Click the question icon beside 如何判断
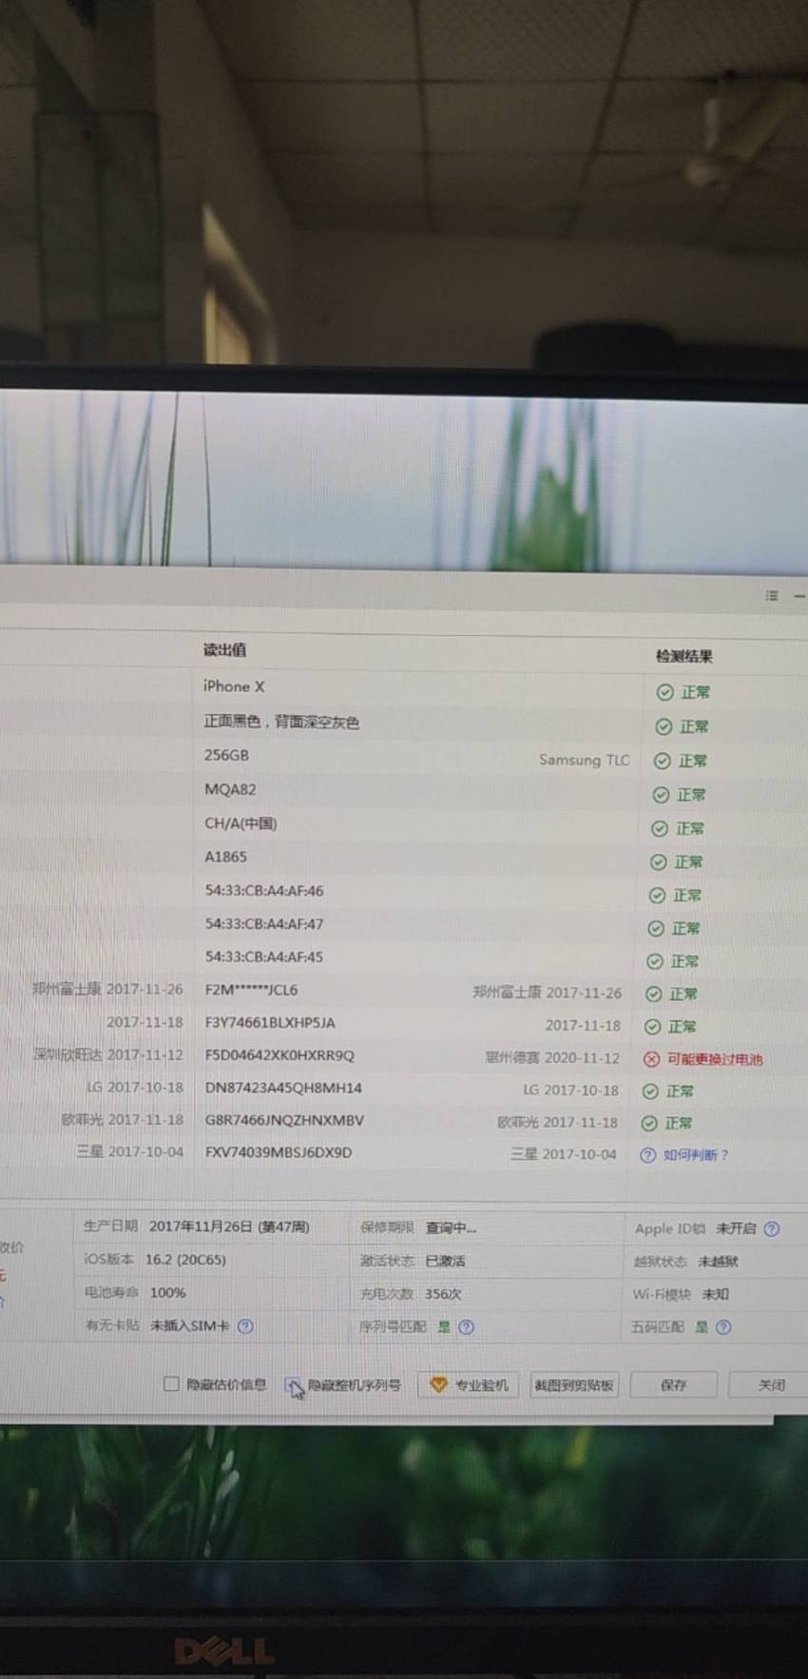The width and height of the screenshot is (808, 1679). click(647, 1155)
